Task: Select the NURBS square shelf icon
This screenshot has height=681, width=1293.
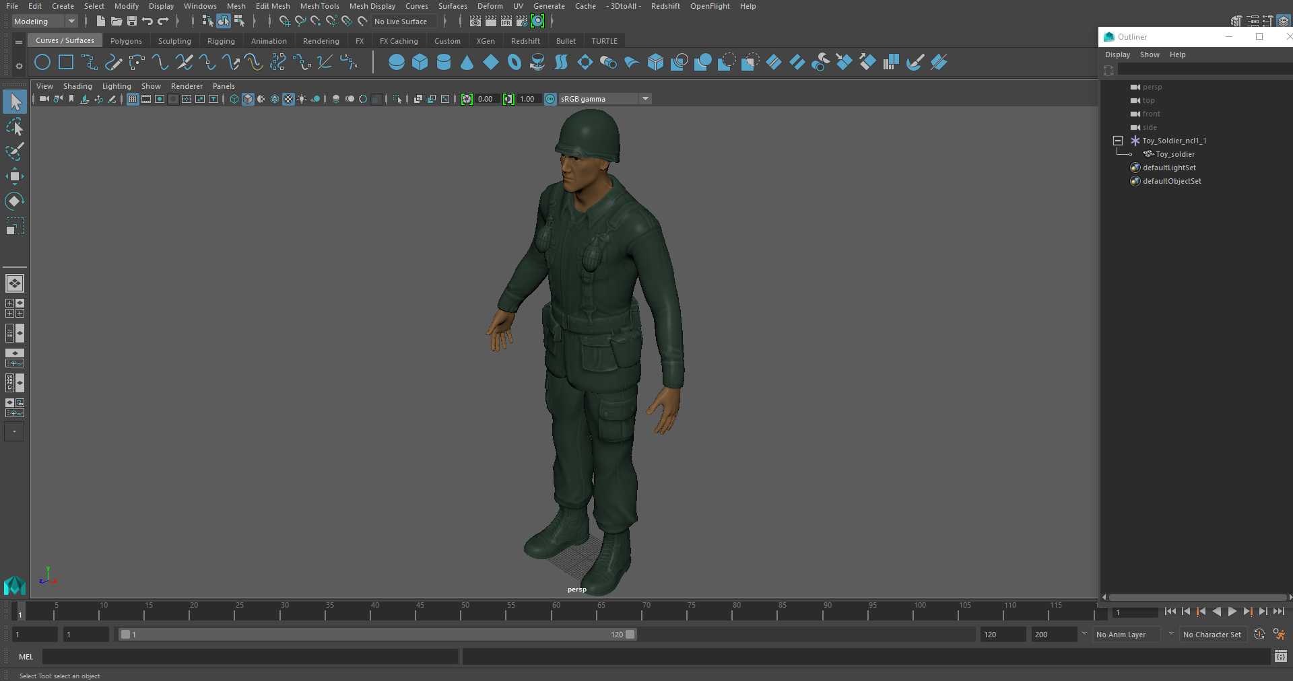Action: tap(66, 63)
